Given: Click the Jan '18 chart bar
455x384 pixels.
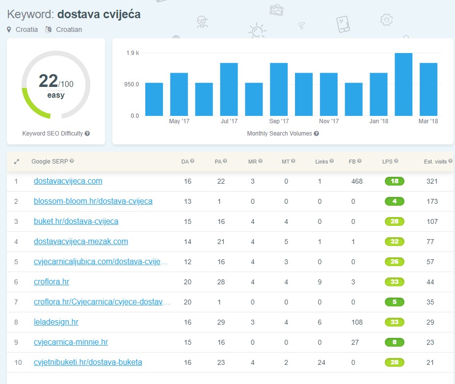Looking at the screenshot, I should coord(379,94).
